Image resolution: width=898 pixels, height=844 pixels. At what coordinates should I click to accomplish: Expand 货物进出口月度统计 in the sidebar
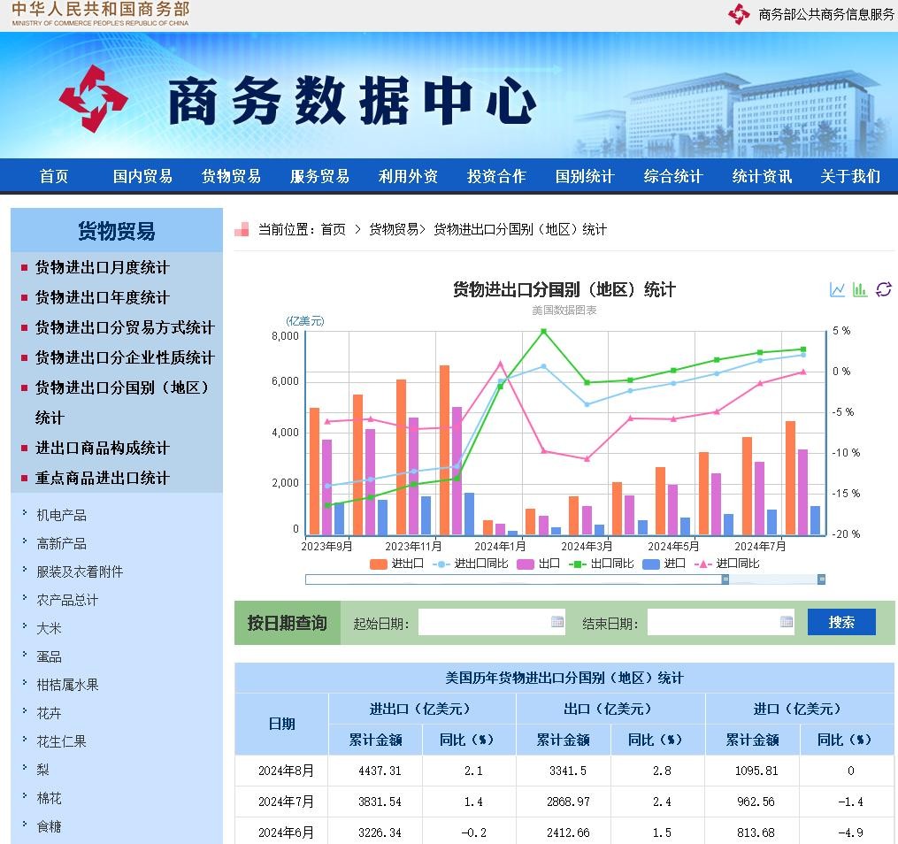(102, 268)
